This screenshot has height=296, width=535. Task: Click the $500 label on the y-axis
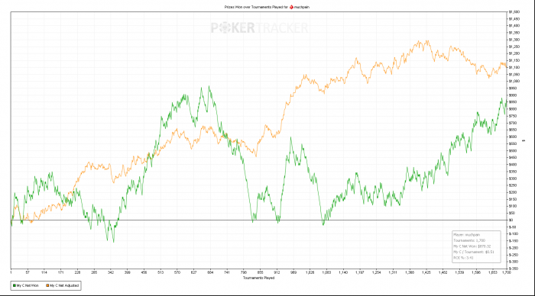click(513, 150)
